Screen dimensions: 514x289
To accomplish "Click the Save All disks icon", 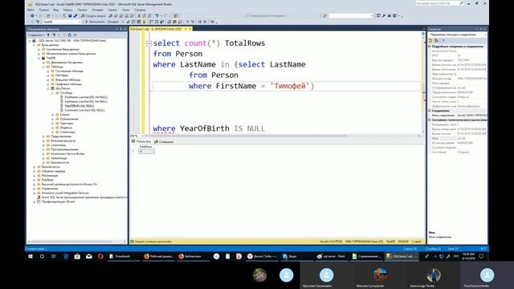I will tap(75, 16).
